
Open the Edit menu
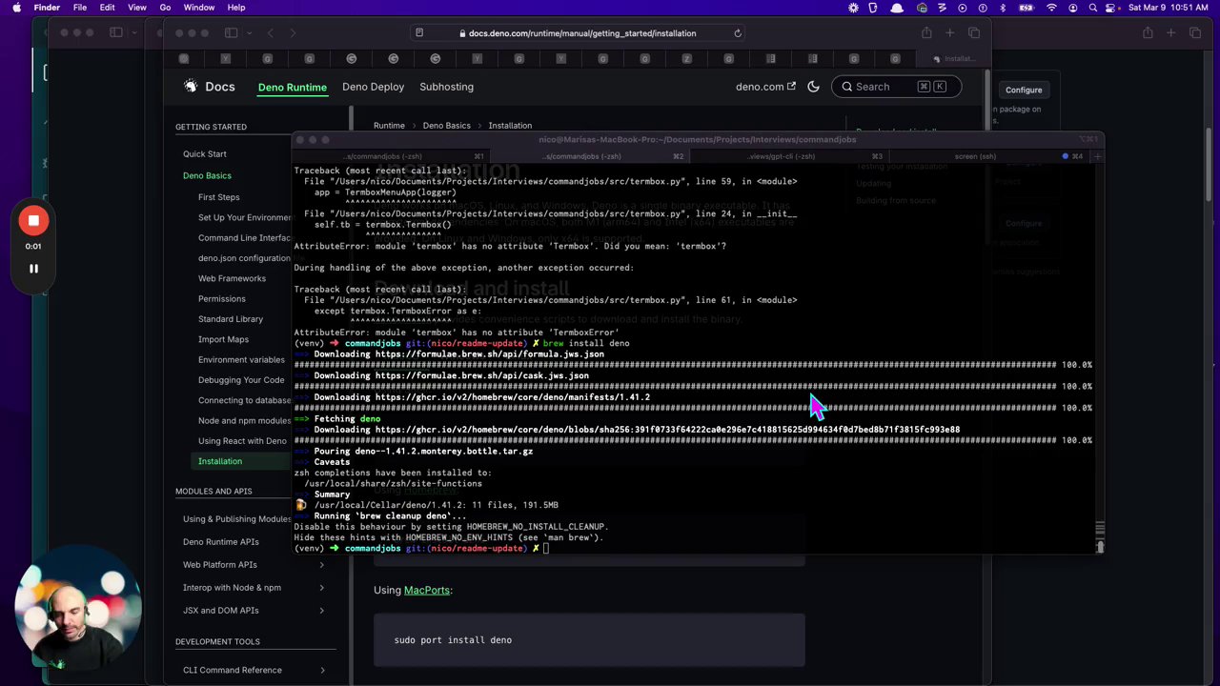coord(108,8)
